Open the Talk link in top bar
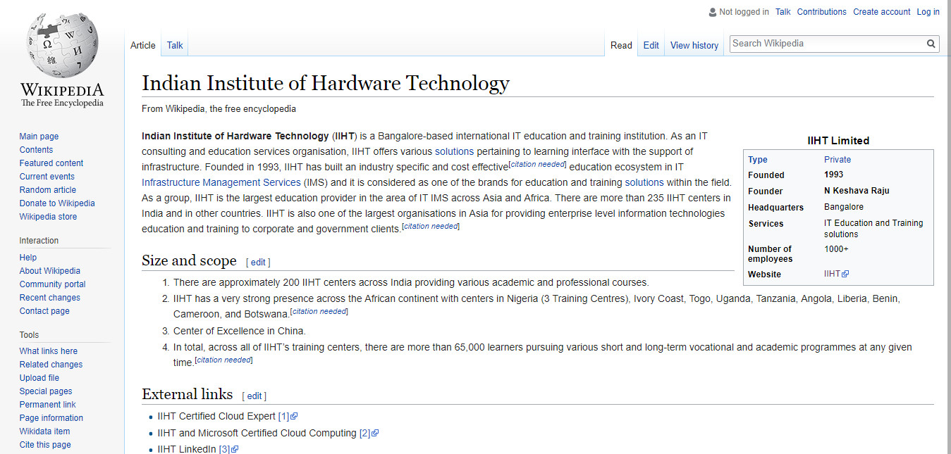 click(783, 12)
